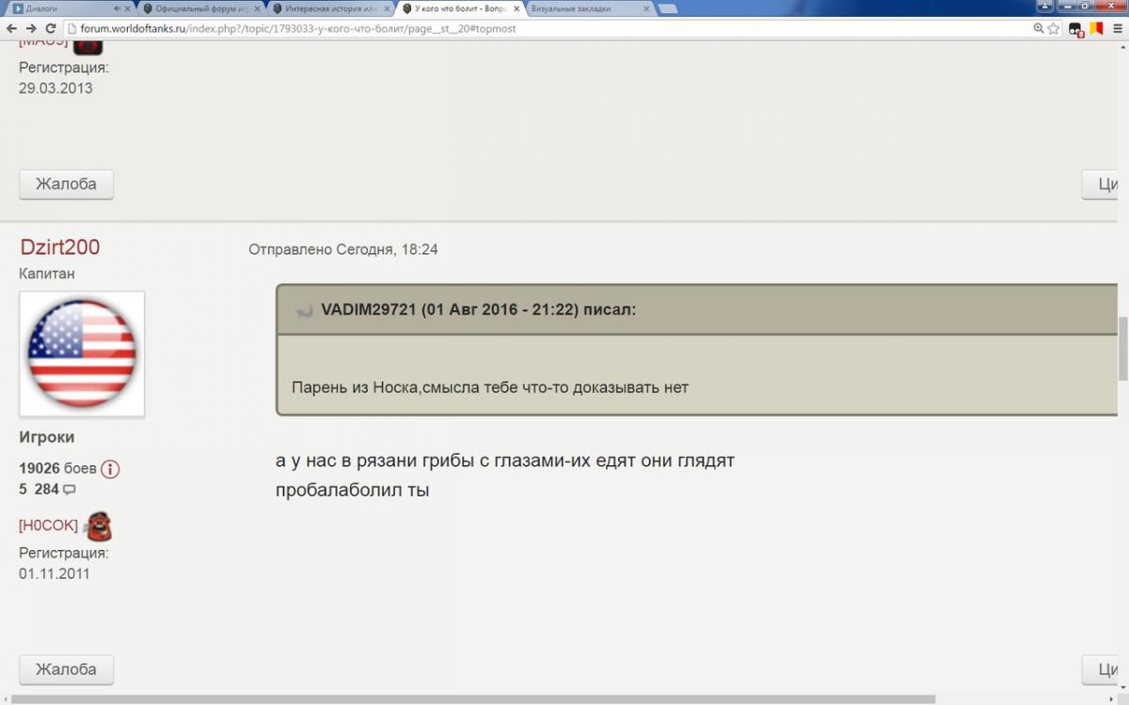Click the registration date 01.11.2011
Image resolution: width=1129 pixels, height=705 pixels.
(x=55, y=573)
